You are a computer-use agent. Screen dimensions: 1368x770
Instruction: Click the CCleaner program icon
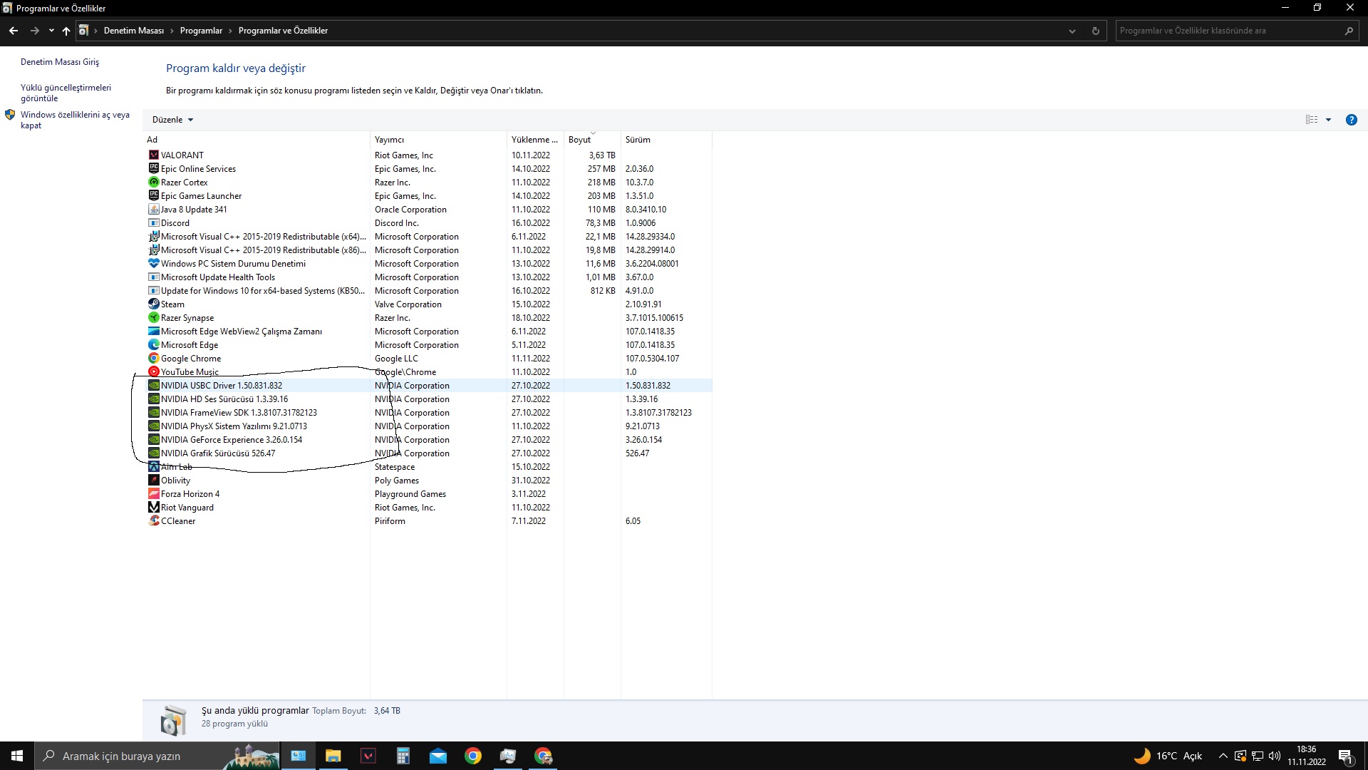coord(153,520)
